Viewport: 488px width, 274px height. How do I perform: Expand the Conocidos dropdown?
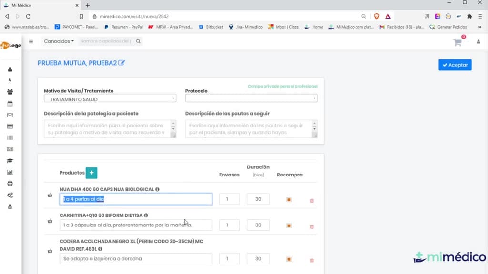(x=59, y=41)
